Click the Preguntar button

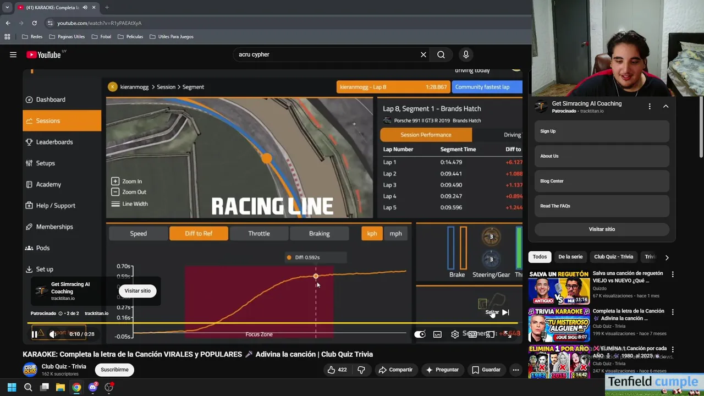coord(442,370)
